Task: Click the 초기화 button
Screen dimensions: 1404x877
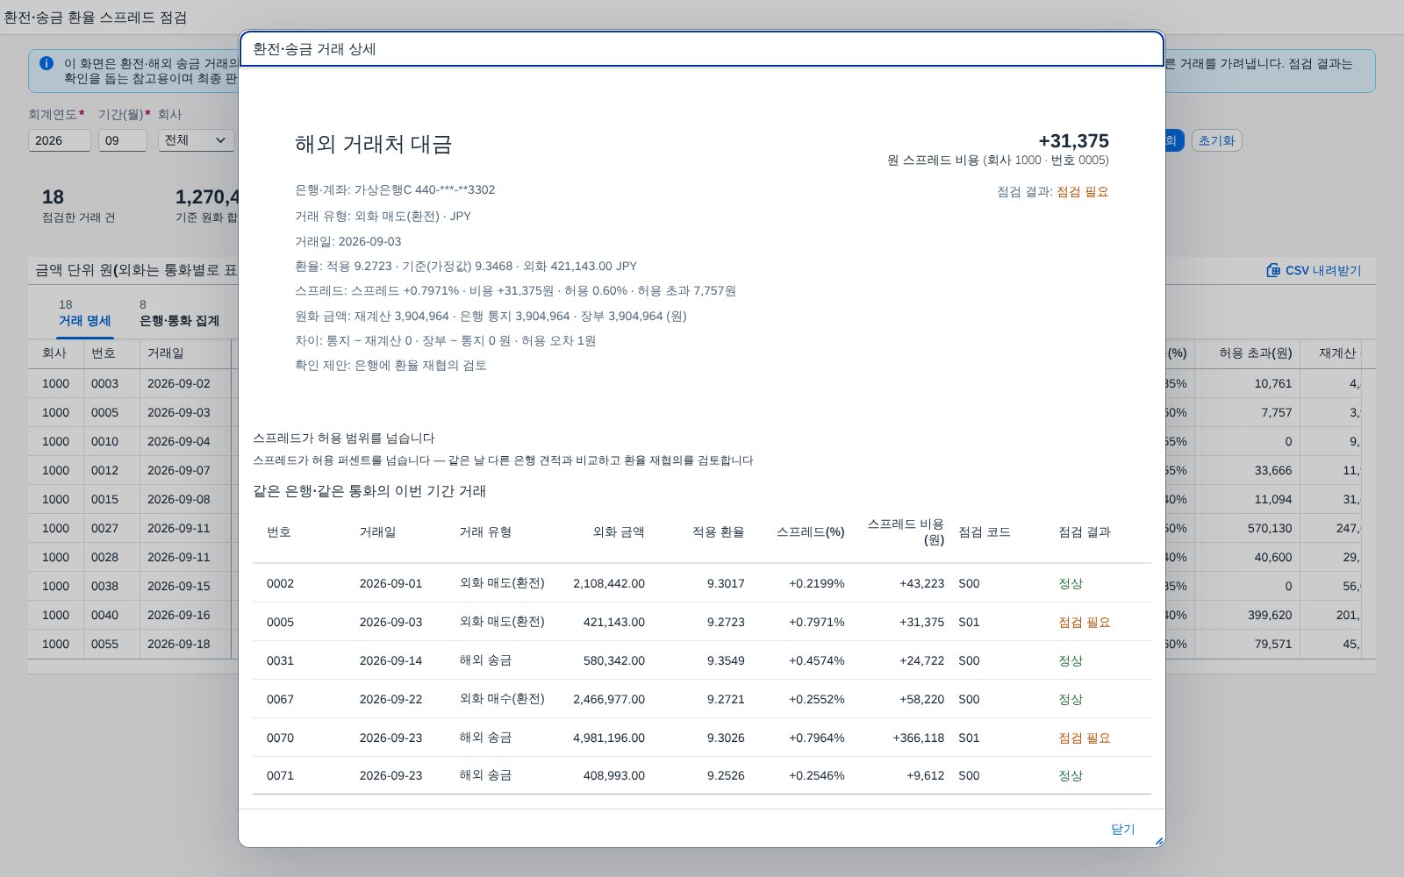Action: click(1216, 140)
